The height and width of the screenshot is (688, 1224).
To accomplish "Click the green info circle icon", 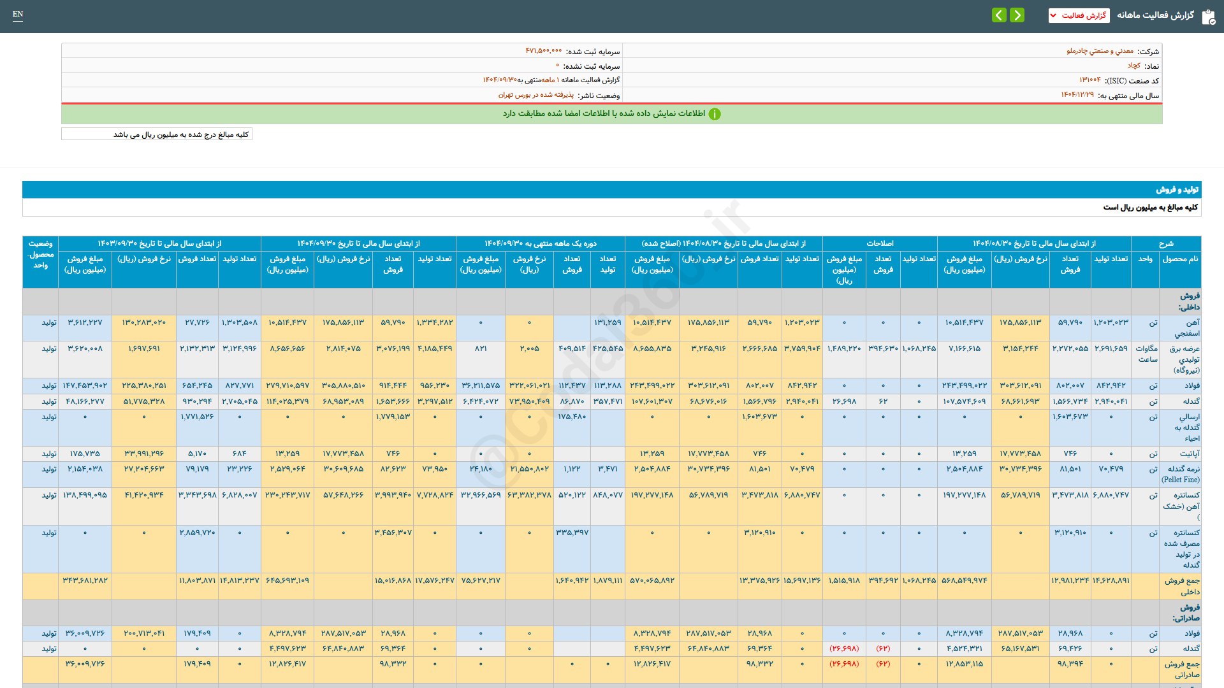I will (x=715, y=114).
